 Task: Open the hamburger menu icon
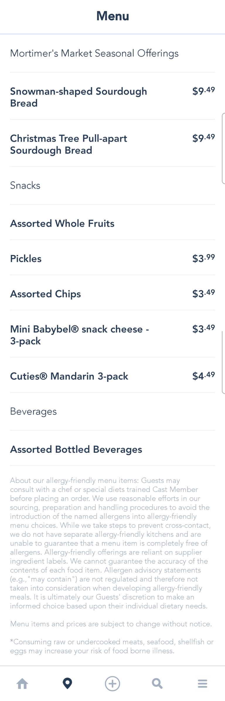(x=202, y=683)
